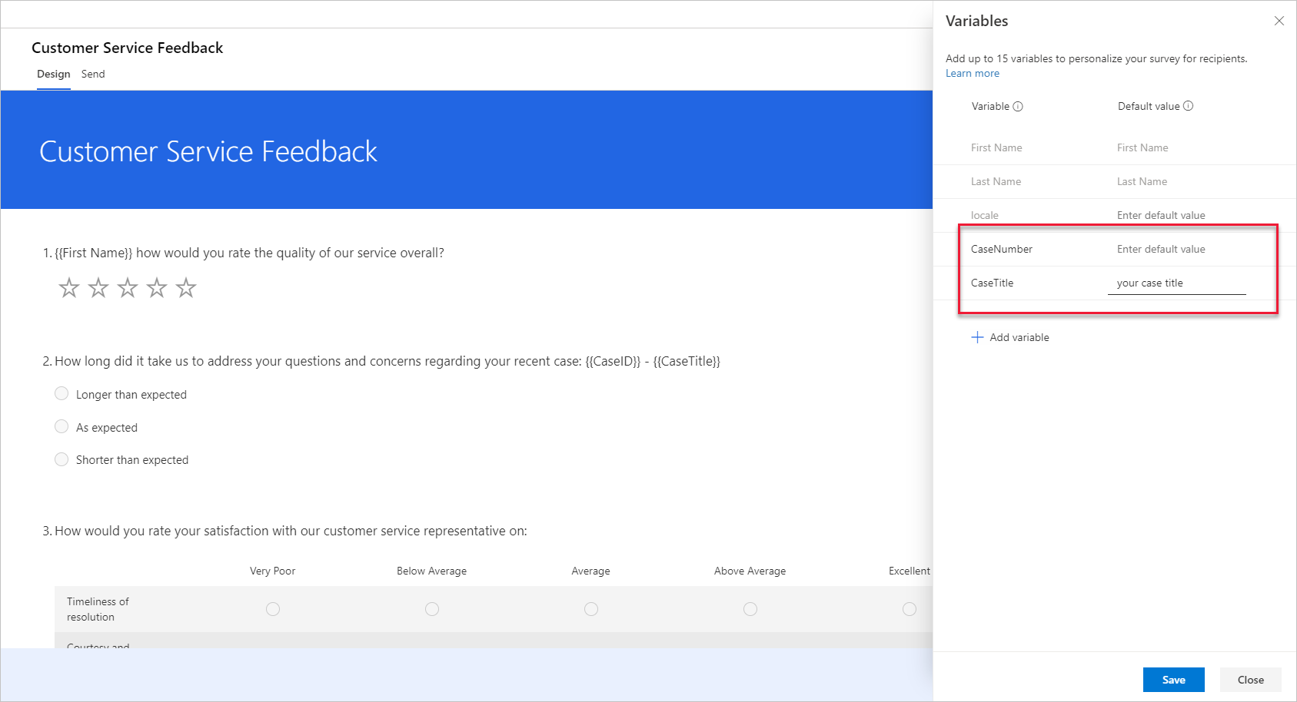Viewport: 1297px width, 702px height.
Task: Click the Above Average column header
Action: (750, 571)
